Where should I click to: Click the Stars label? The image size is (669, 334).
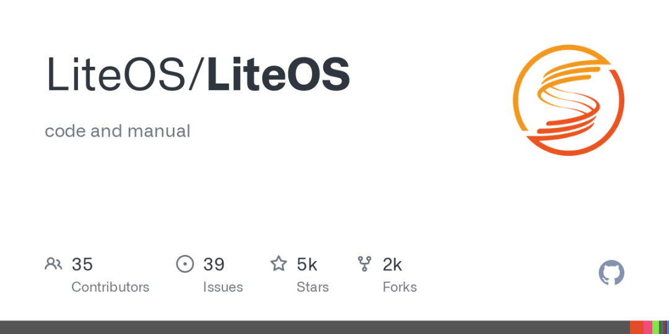313,287
